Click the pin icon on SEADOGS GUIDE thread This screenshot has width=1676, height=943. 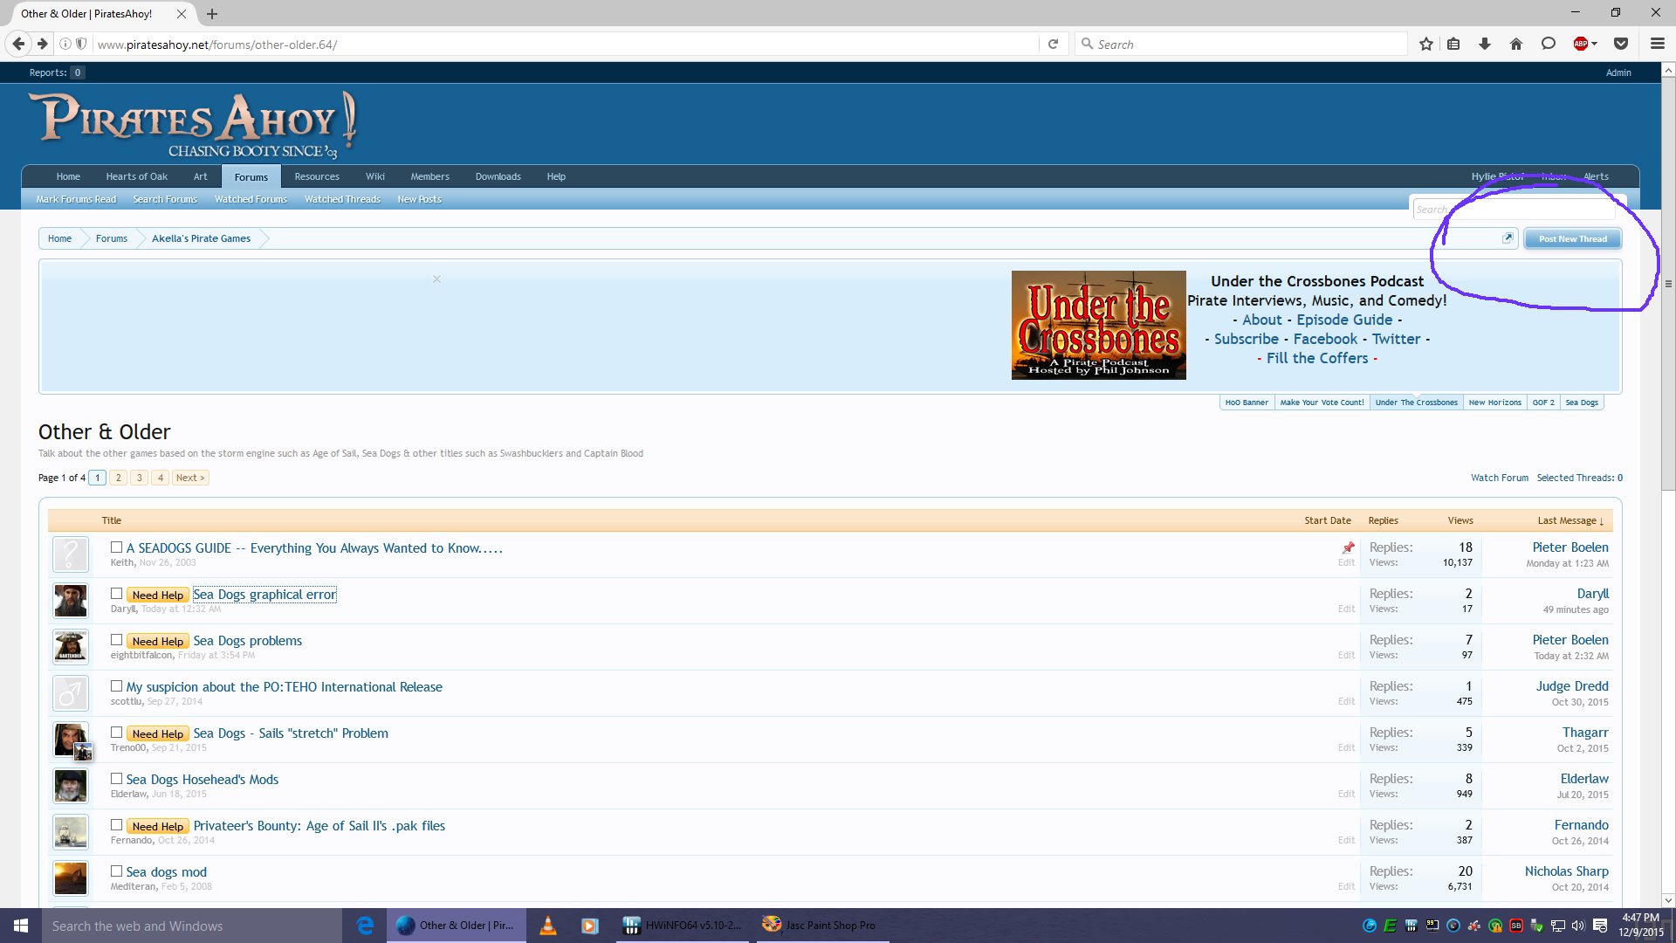point(1349,547)
